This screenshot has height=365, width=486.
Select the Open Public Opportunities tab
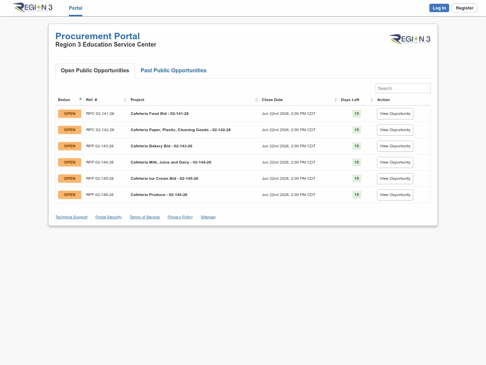pos(95,70)
